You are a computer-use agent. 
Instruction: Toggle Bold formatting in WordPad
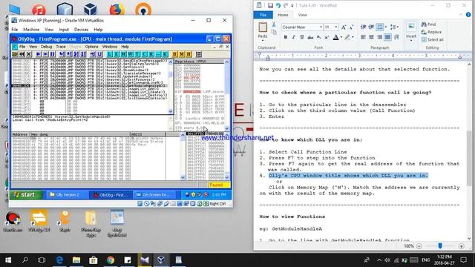(x=286, y=37)
